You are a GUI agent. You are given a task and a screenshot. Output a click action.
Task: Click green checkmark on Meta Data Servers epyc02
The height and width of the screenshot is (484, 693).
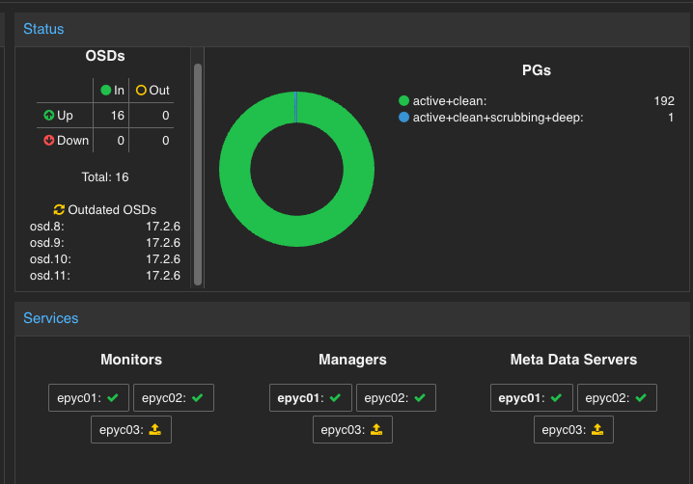641,398
